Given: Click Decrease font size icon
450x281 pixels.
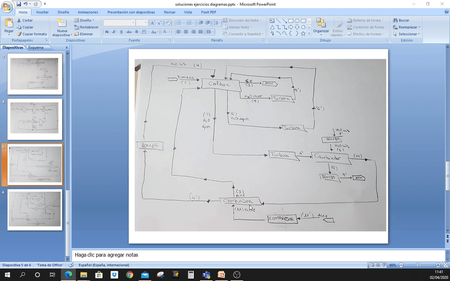Looking at the screenshot, I should [x=159, y=23].
